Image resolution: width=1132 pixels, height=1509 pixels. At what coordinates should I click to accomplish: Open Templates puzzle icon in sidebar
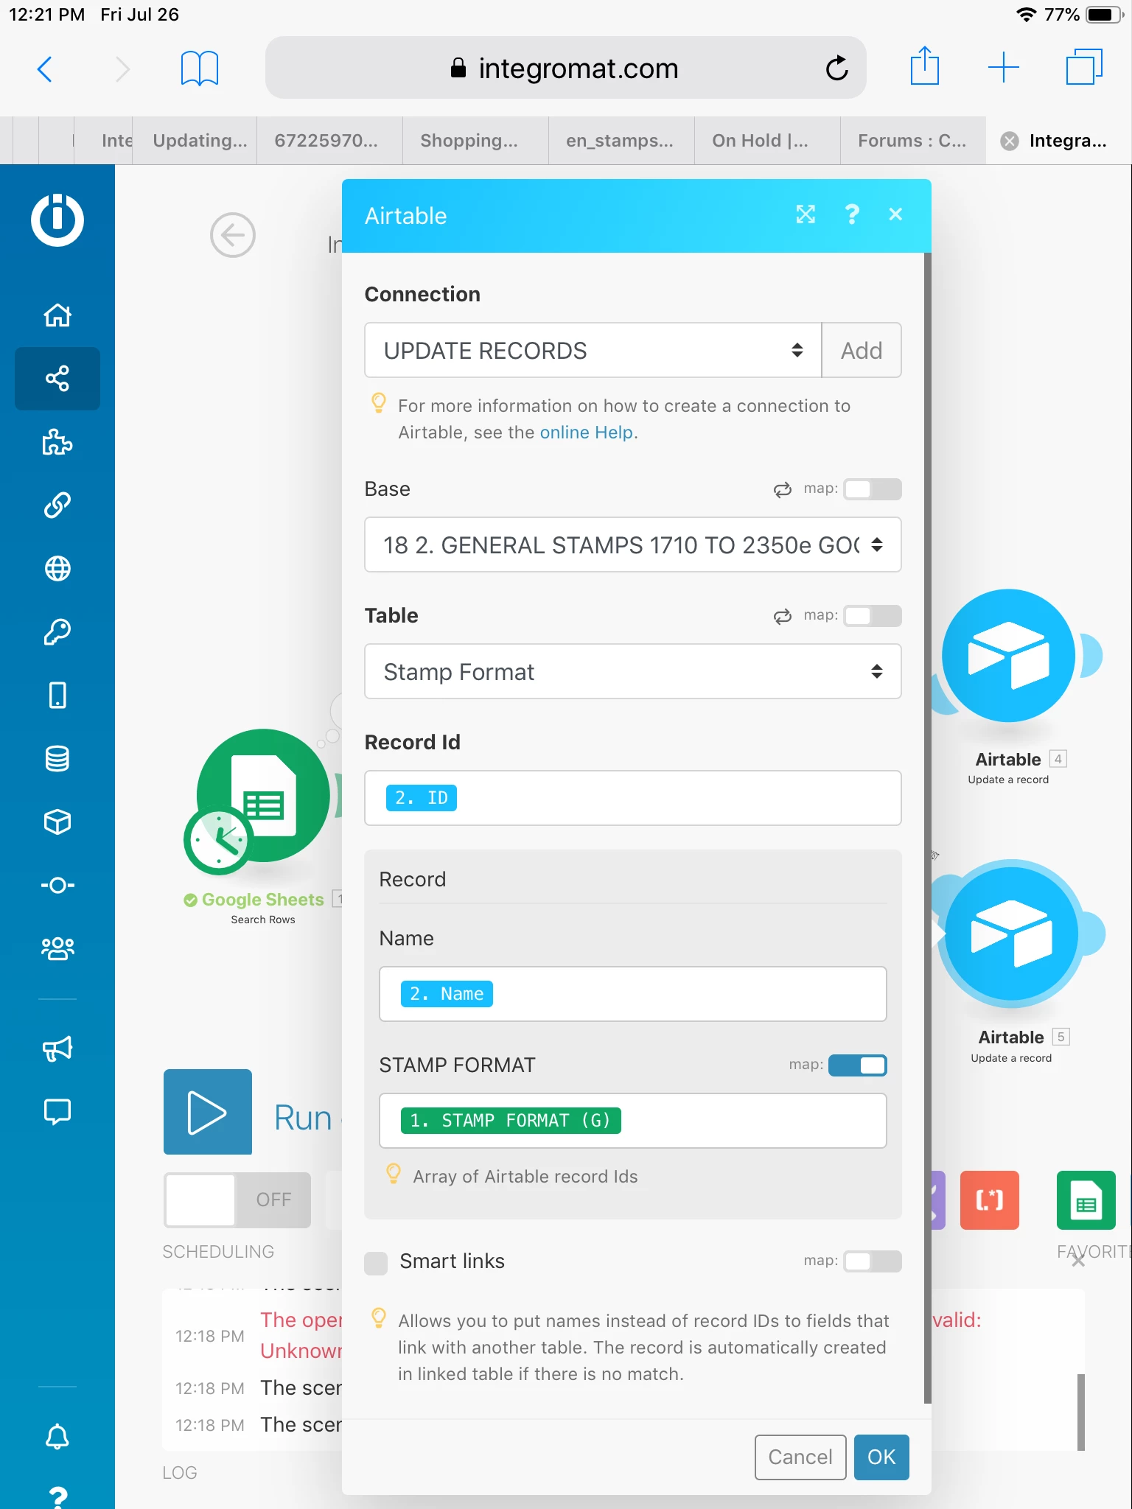[57, 442]
